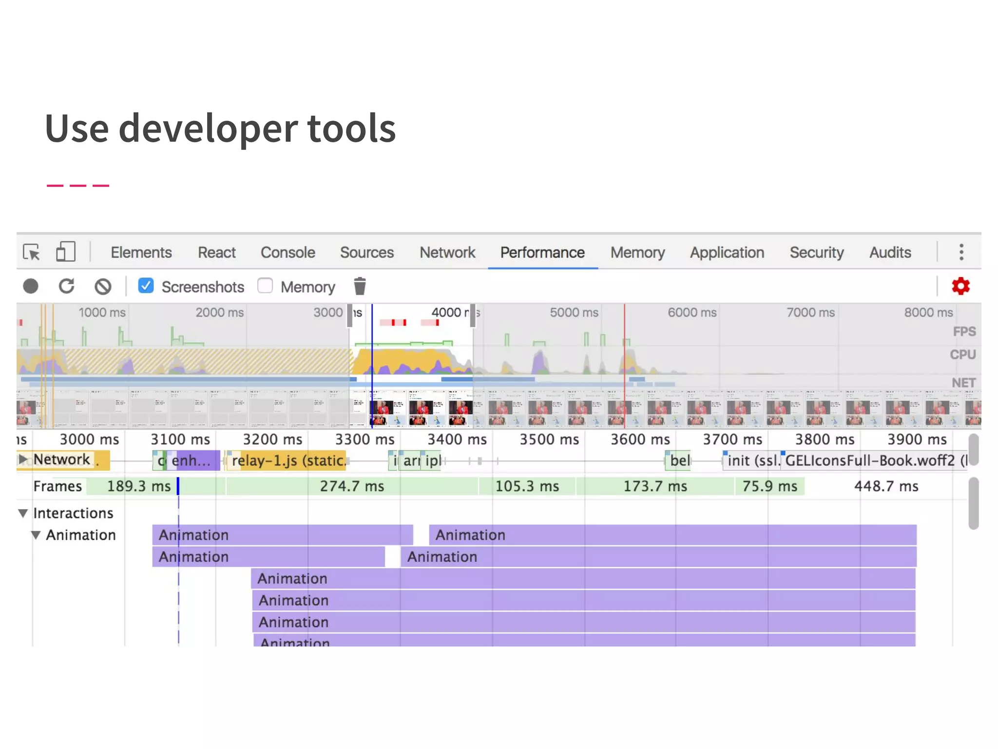Click the clear recording icon

[x=103, y=286]
